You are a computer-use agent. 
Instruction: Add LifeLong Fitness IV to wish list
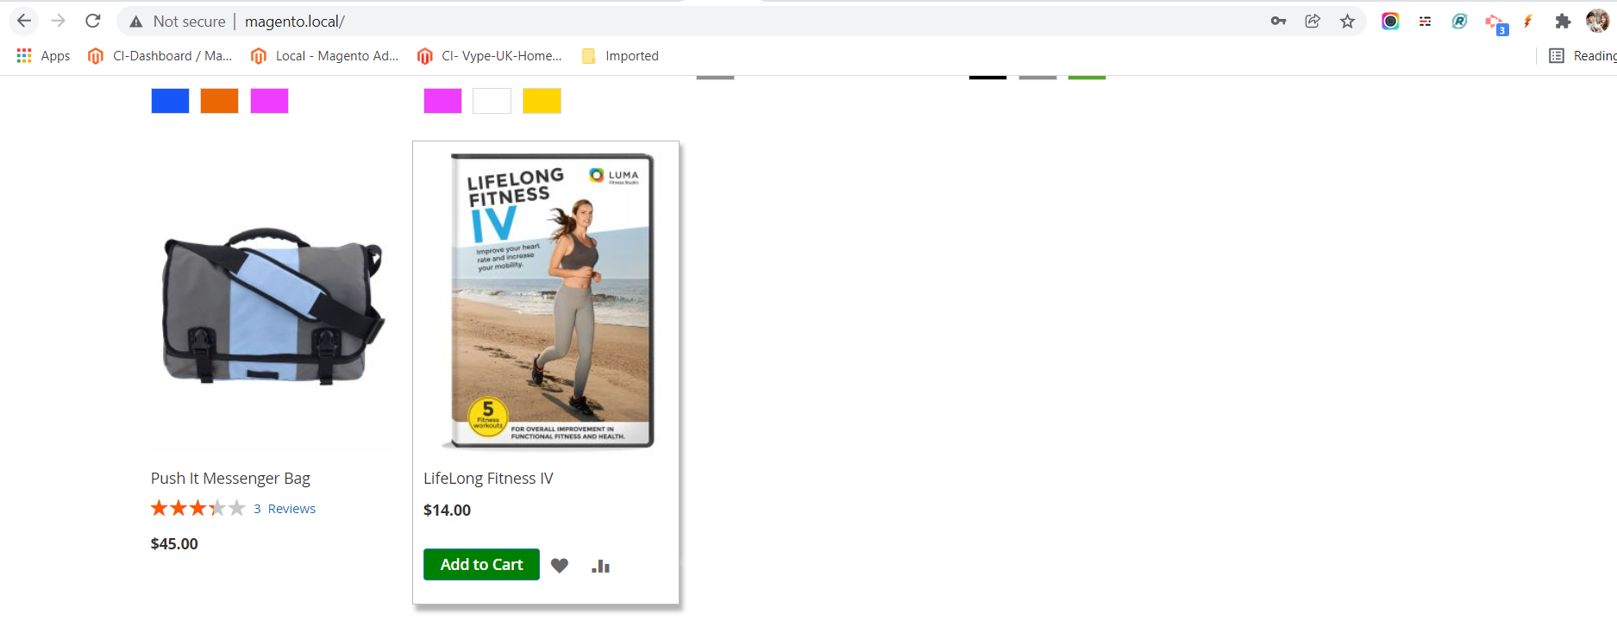[x=560, y=566]
